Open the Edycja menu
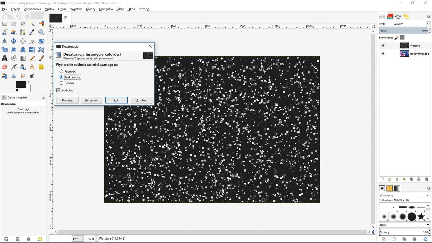Image resolution: width=432 pixels, height=243 pixels. tap(16, 9)
